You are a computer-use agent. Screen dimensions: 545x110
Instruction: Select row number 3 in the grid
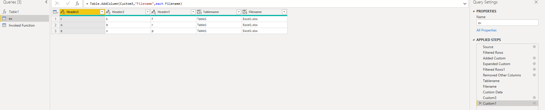[x=55, y=31]
